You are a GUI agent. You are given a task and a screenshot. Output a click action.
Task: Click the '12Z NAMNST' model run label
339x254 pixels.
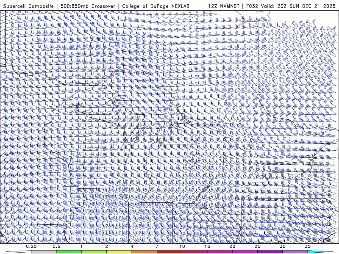(224, 6)
